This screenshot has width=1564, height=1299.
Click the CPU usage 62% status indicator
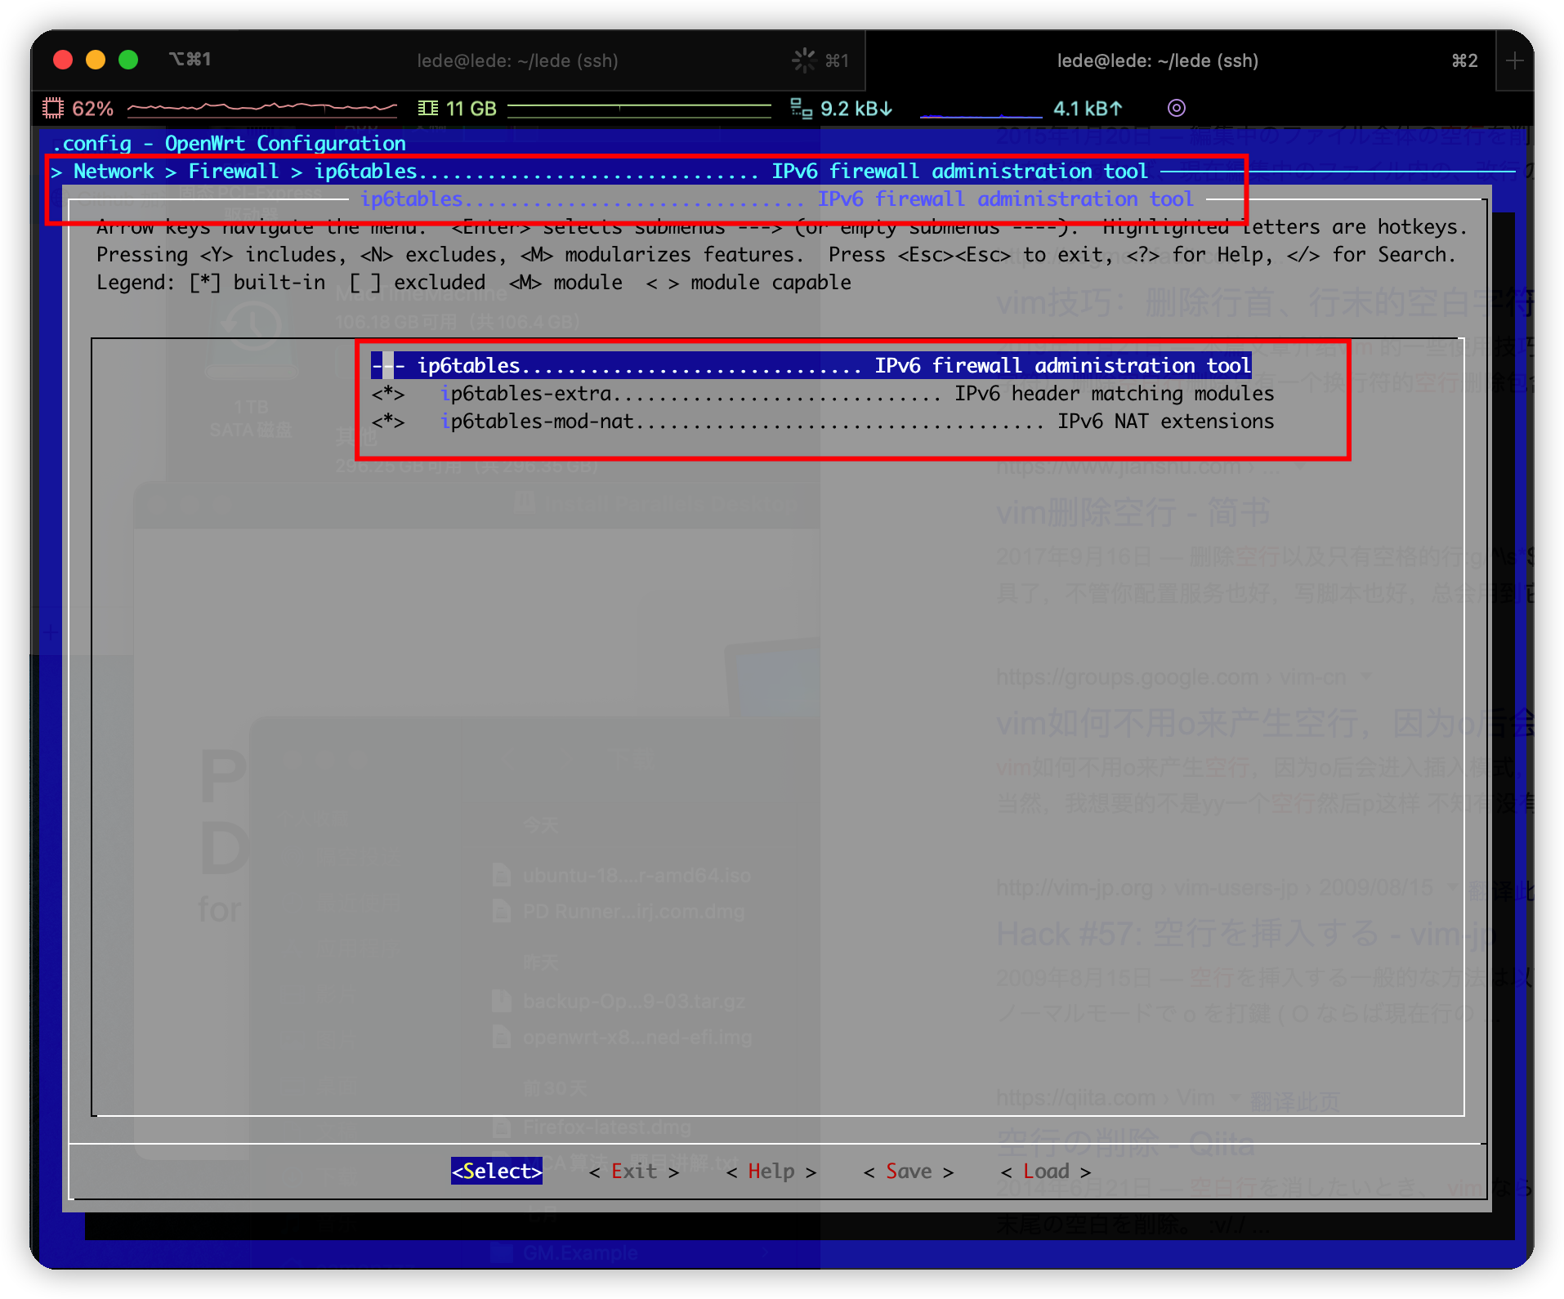78,108
